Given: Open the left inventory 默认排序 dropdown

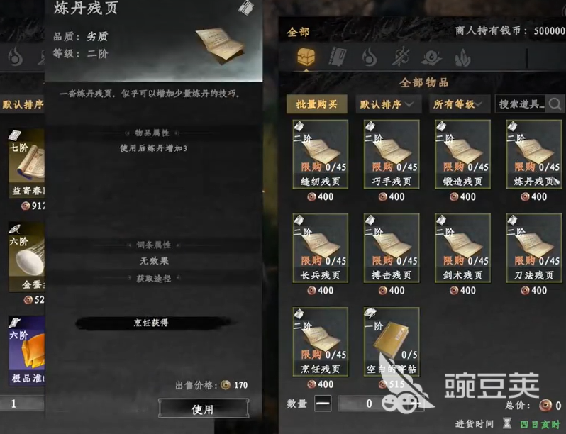Looking at the screenshot, I should (x=23, y=105).
